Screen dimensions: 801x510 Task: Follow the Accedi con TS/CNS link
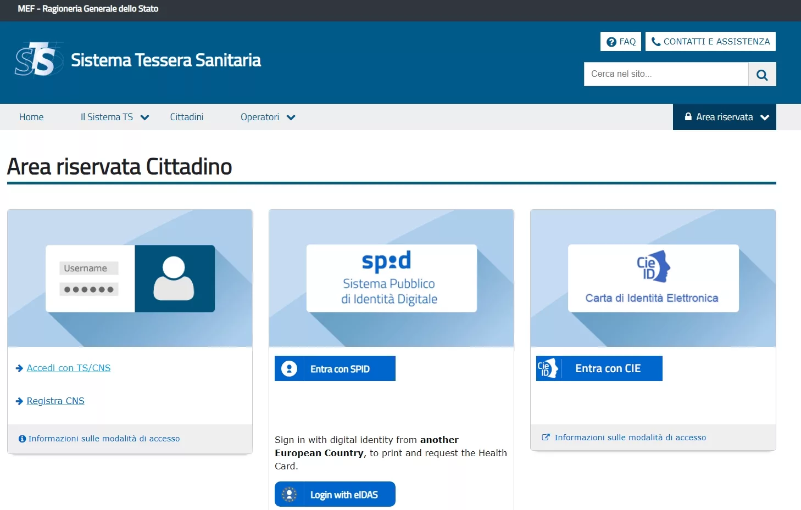coord(69,368)
